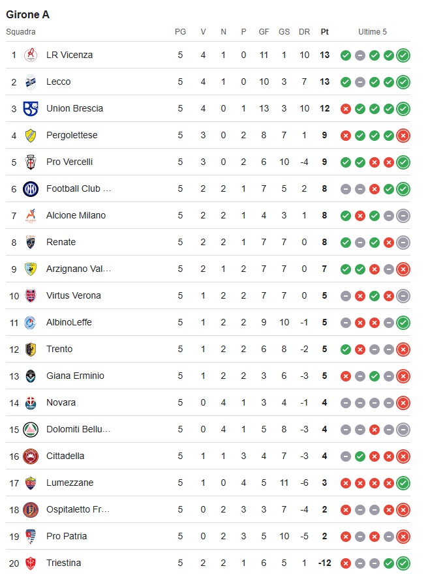The width and height of the screenshot is (428, 581).
Task: Click the Triestina red shield crest
Action: (31, 563)
